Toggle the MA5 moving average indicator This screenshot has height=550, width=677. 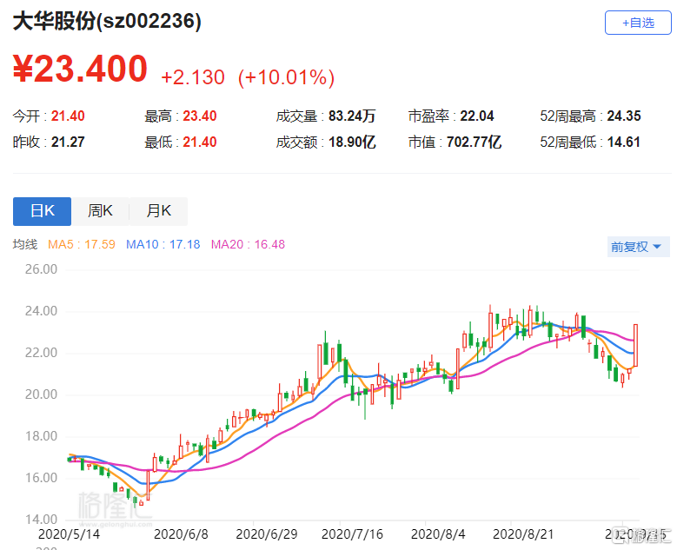pos(83,245)
